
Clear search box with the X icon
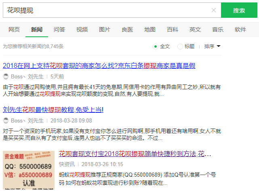[214, 10]
